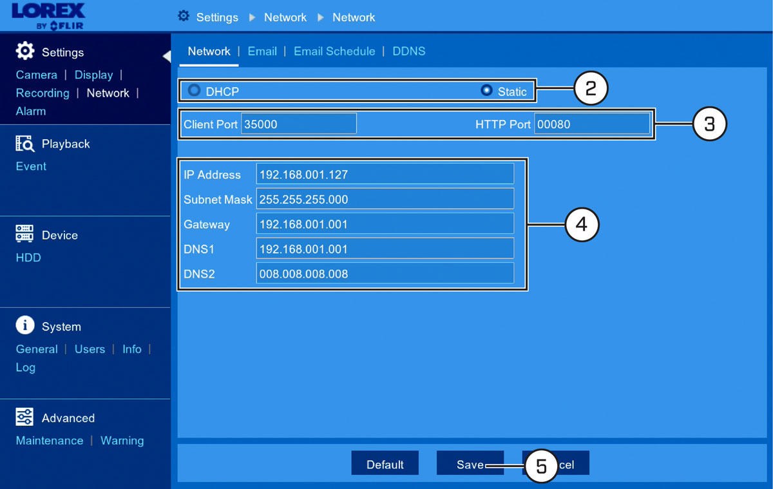Open the Users system page
This screenshot has width=773, height=489.
tap(90, 349)
